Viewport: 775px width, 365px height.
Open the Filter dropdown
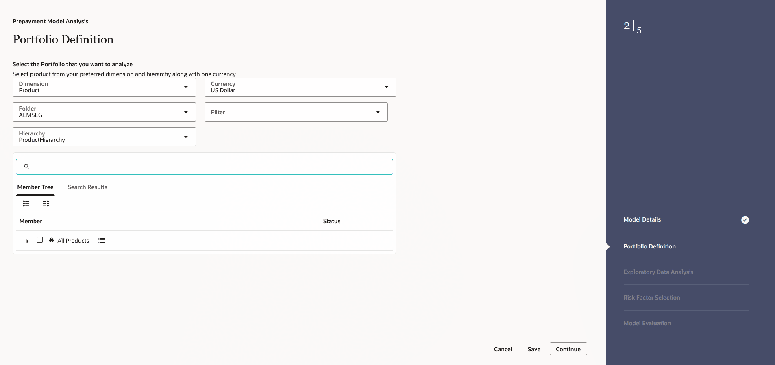[x=296, y=112]
